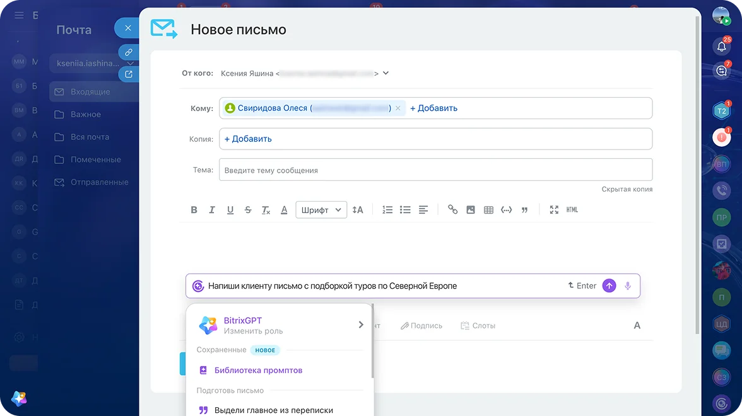Send the Copilot prompt with arrow button

609,286
